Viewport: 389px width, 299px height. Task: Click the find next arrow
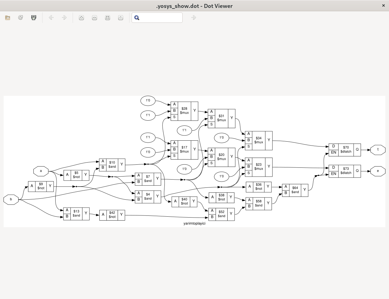(194, 18)
